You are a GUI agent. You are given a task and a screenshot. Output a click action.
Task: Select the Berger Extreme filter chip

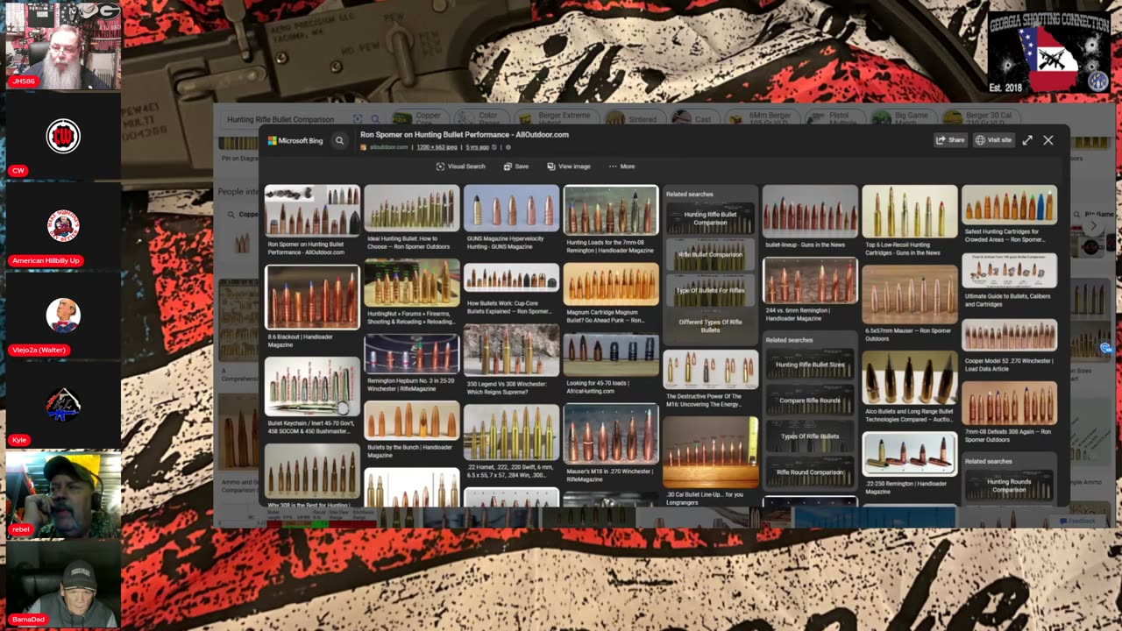coord(556,117)
